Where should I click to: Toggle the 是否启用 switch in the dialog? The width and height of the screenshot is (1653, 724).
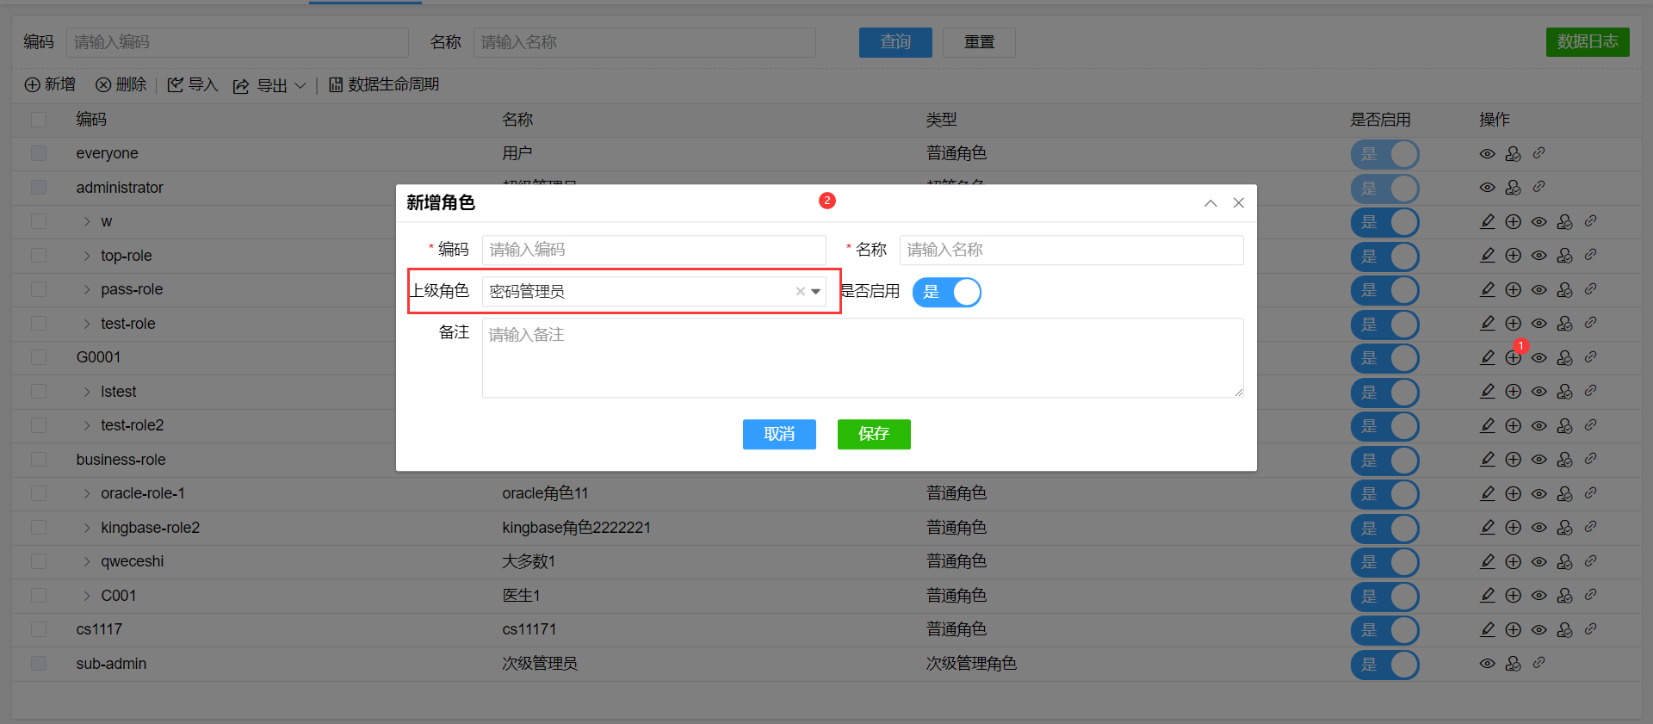click(946, 293)
